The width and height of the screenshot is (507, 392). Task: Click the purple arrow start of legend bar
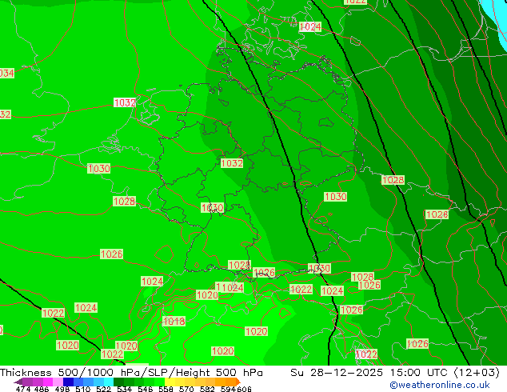[18, 382]
